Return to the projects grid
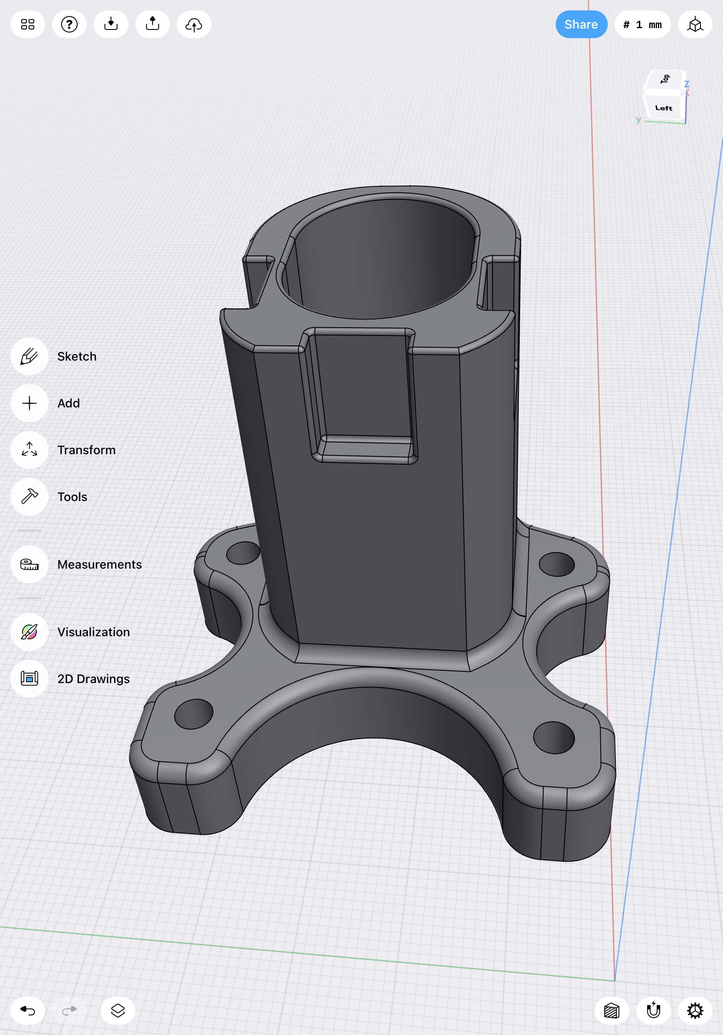 click(x=27, y=24)
